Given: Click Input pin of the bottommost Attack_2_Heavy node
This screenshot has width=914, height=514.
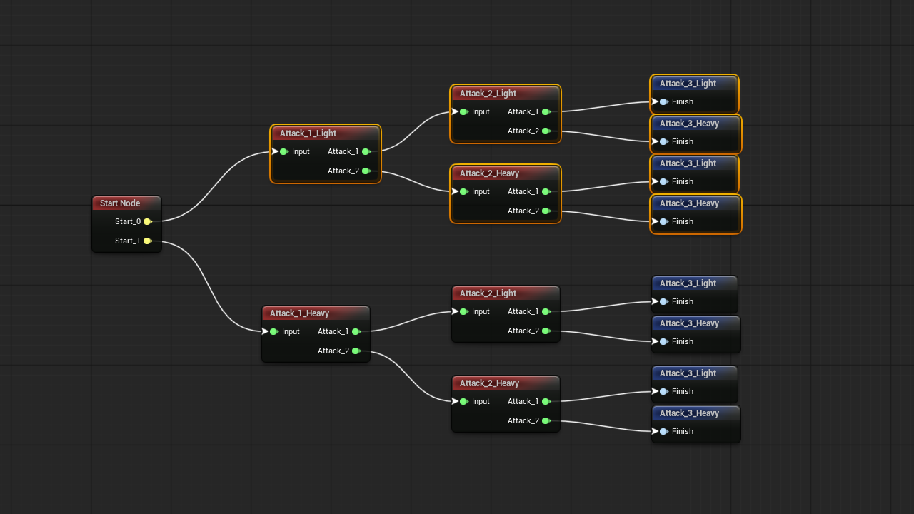Looking at the screenshot, I should coord(463,401).
